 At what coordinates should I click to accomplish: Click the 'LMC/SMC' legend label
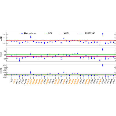[90, 33]
